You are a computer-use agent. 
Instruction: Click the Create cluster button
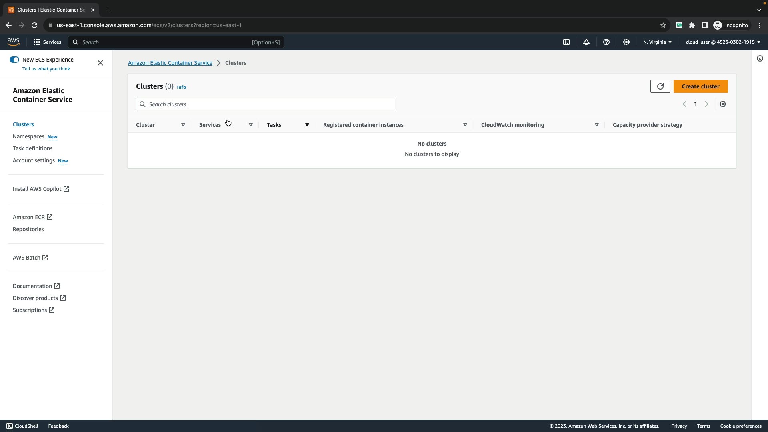point(700,86)
